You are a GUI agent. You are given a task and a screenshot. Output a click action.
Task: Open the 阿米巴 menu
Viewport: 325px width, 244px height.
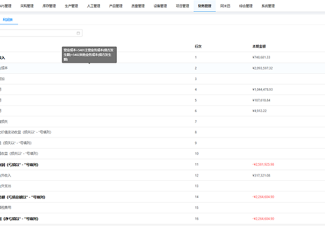tap(225, 6)
